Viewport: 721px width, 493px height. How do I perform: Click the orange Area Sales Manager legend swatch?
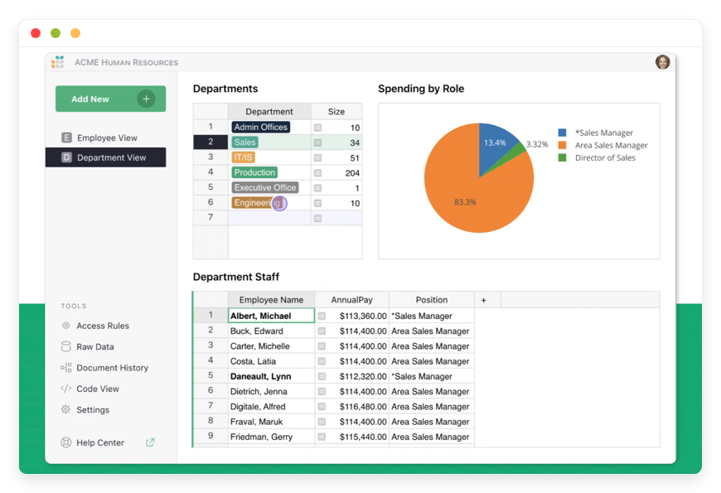pyautogui.click(x=562, y=145)
